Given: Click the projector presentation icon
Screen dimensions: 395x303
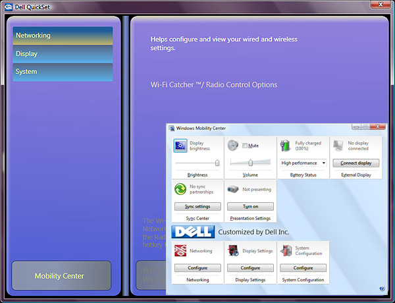Looking at the screenshot, I should 233,189.
